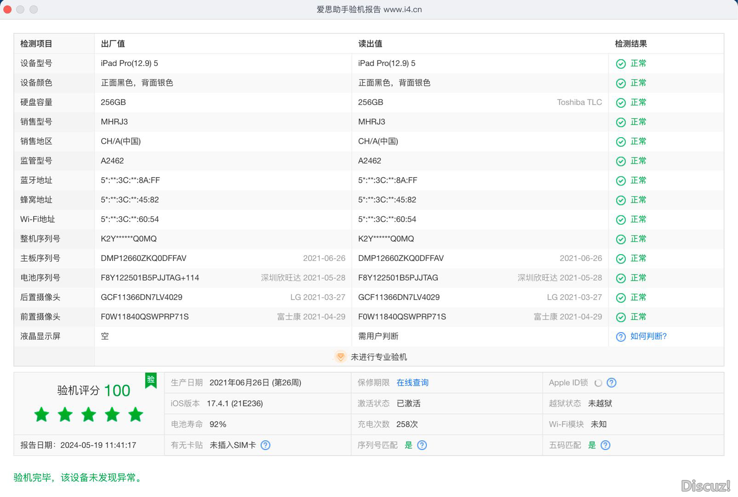The height and width of the screenshot is (497, 738).
Task: Click the green check icon in 硬盘容量 row
Action: coord(621,103)
